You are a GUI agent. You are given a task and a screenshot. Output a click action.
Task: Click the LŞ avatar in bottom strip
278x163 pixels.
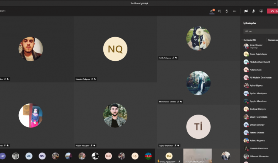[135, 156]
